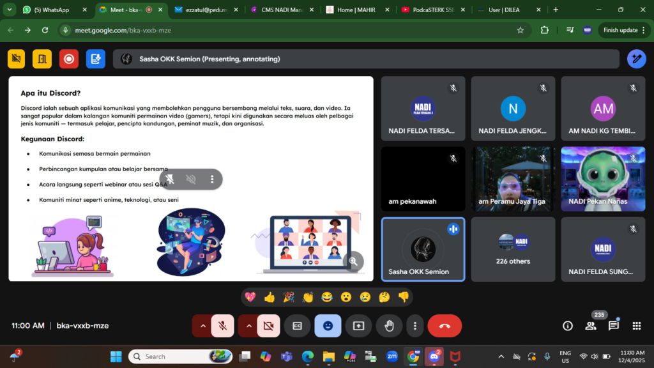Viewport: 654px width, 368px height.
Task: Open Windows Start menu
Action: point(116,356)
